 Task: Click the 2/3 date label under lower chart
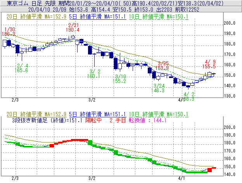pyautogui.click(x=15, y=178)
